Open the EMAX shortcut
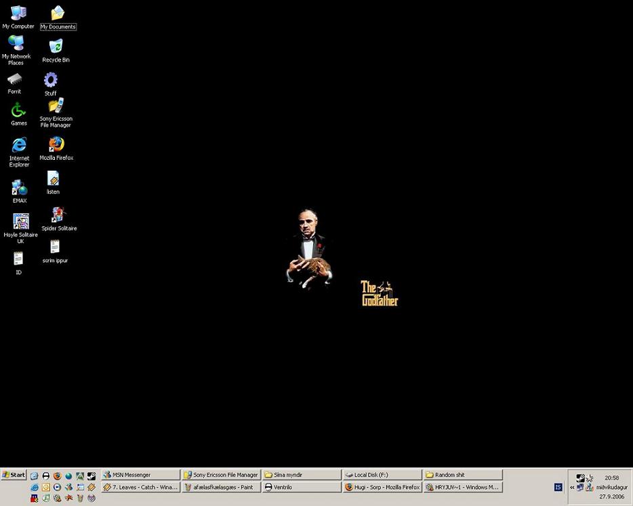Screen dimensions: 633x506 (x=20, y=191)
